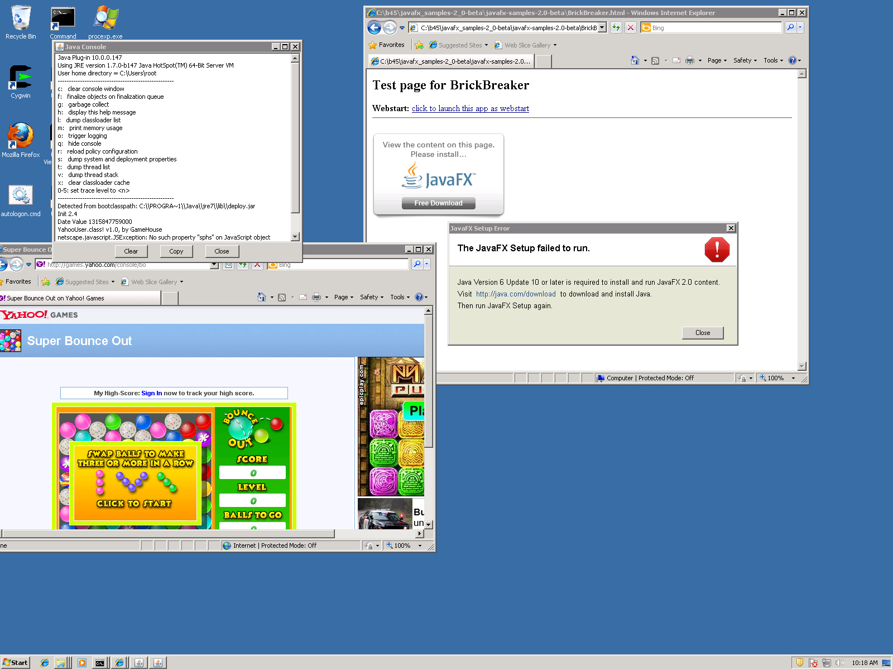Expand the address bar dropdown arrow
Image resolution: width=893 pixels, height=670 pixels.
[602, 27]
